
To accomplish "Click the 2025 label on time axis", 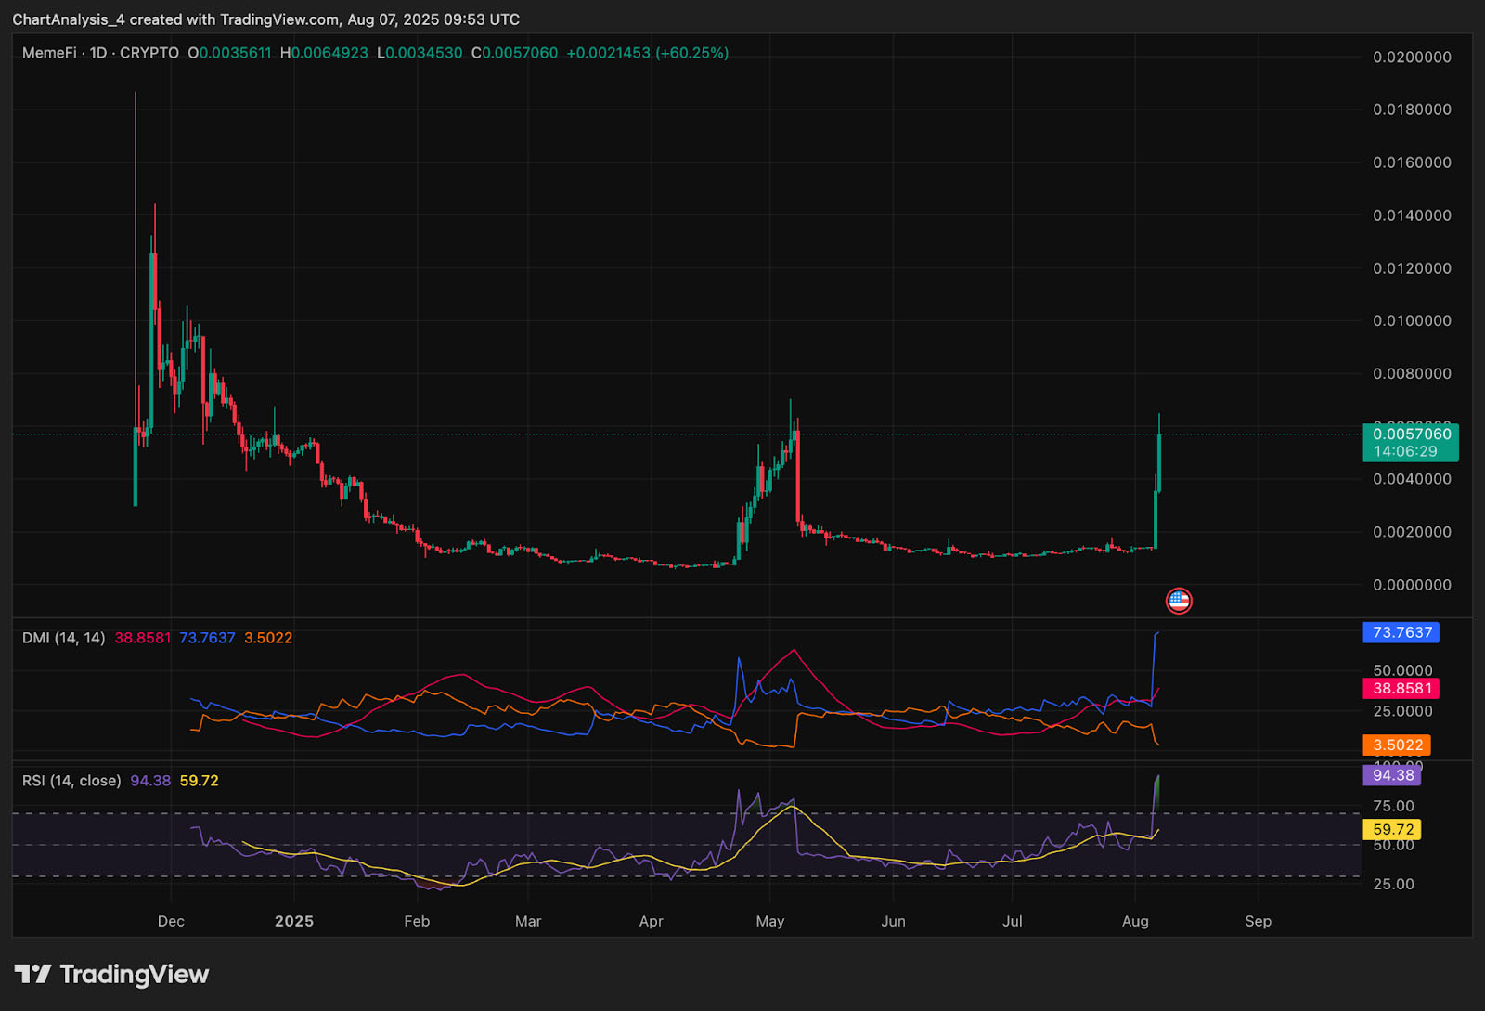I will (294, 921).
